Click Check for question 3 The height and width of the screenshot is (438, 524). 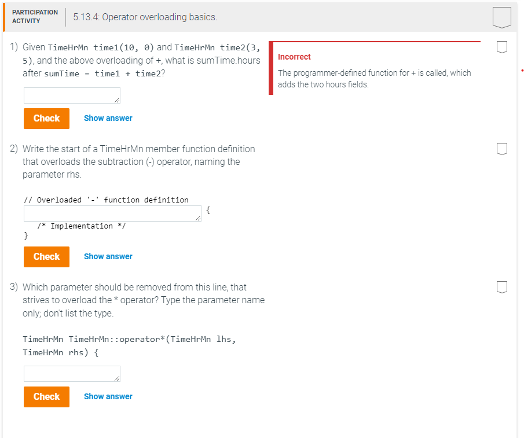pyautogui.click(x=46, y=396)
